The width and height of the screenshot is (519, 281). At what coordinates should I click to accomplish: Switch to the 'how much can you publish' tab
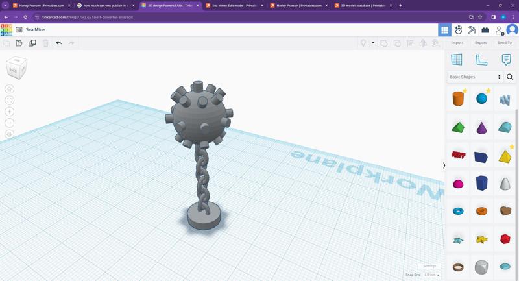[x=105, y=6]
